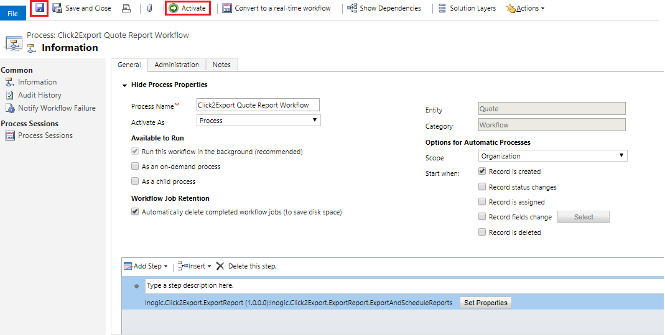This screenshot has height=335, width=665.
Task: Switch to the General tab
Action: pos(129,65)
